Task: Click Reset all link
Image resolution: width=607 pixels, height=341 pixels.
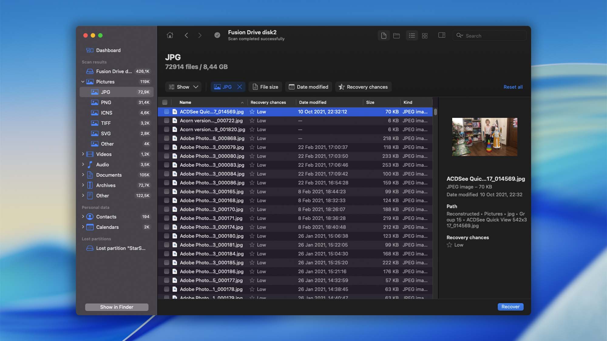Action: (x=513, y=87)
